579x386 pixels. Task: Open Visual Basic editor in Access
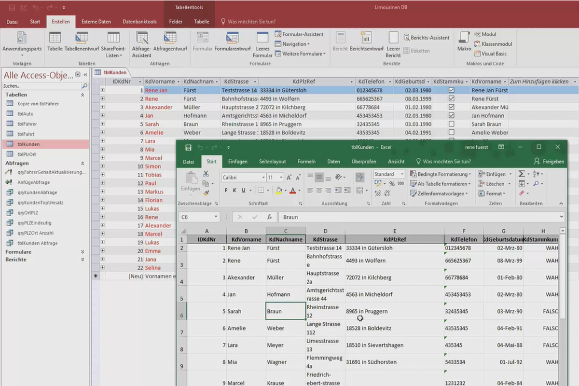(x=490, y=54)
